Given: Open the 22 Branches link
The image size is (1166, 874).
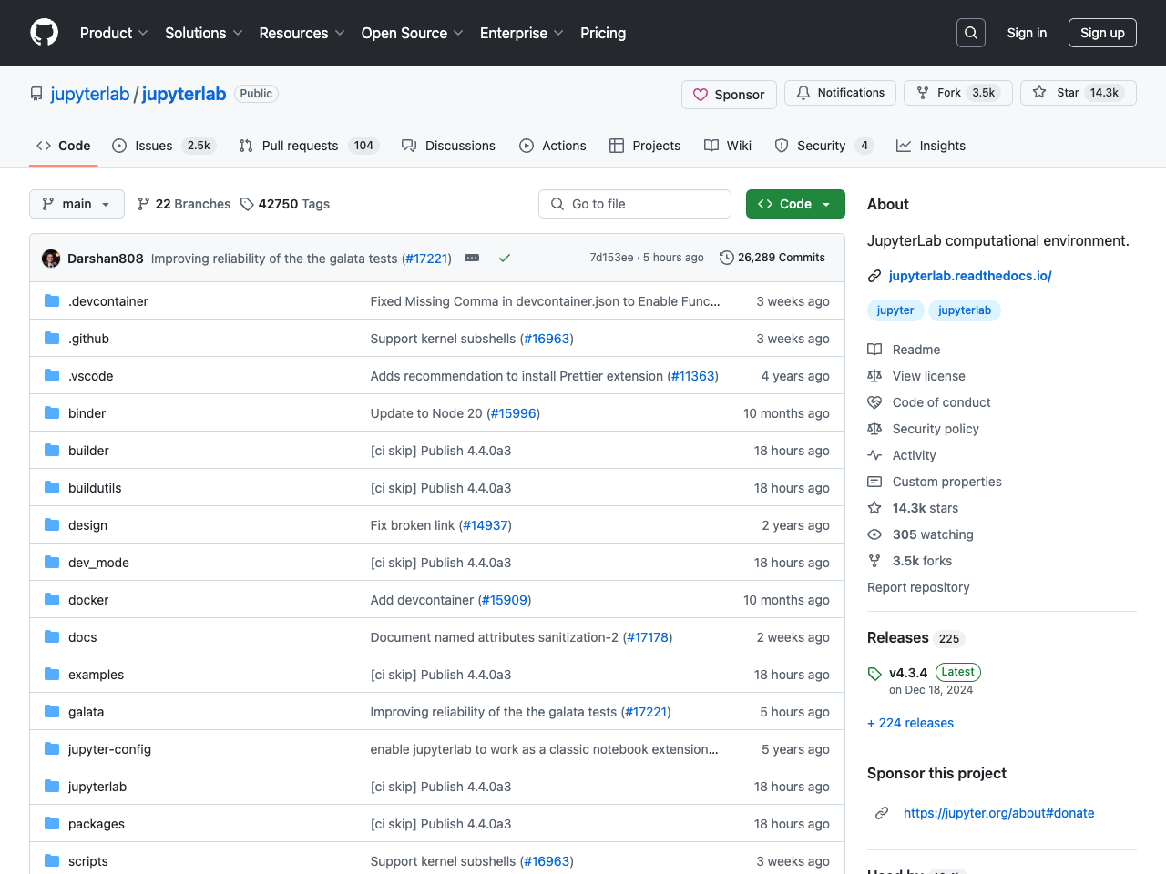Looking at the screenshot, I should [184, 204].
